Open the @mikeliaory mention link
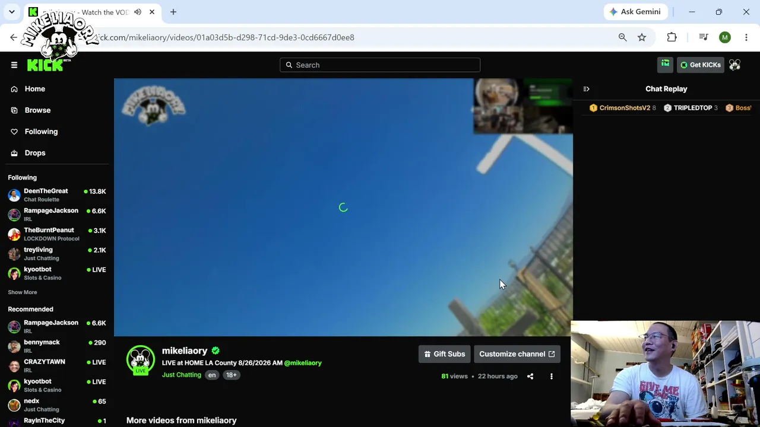 [x=303, y=363]
